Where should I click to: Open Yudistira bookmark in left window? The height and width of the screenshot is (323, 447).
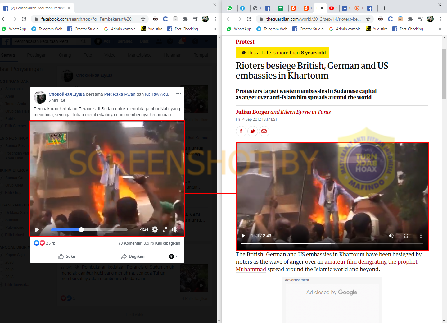[x=151, y=29]
